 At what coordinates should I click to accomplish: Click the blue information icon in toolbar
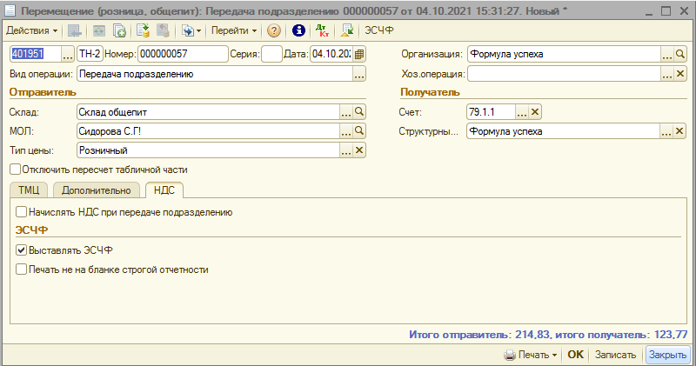pos(298,30)
